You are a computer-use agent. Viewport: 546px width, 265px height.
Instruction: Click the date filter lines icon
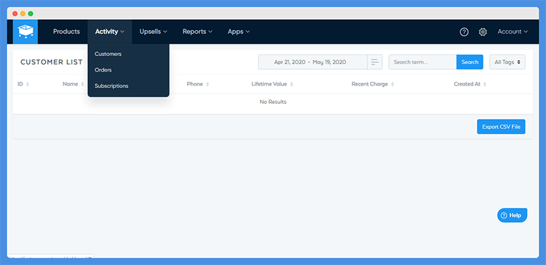375,62
